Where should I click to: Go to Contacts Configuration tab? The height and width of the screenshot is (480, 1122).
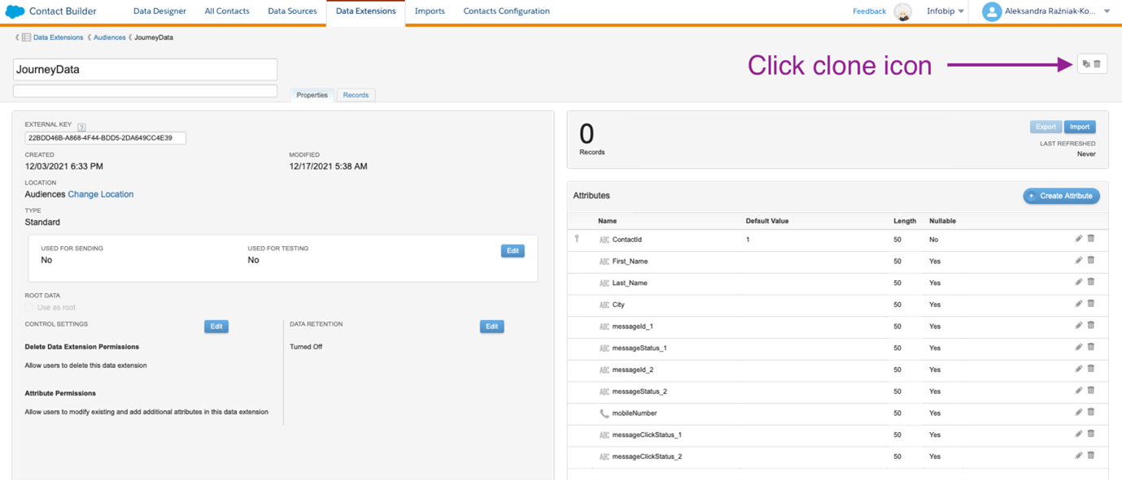click(506, 11)
